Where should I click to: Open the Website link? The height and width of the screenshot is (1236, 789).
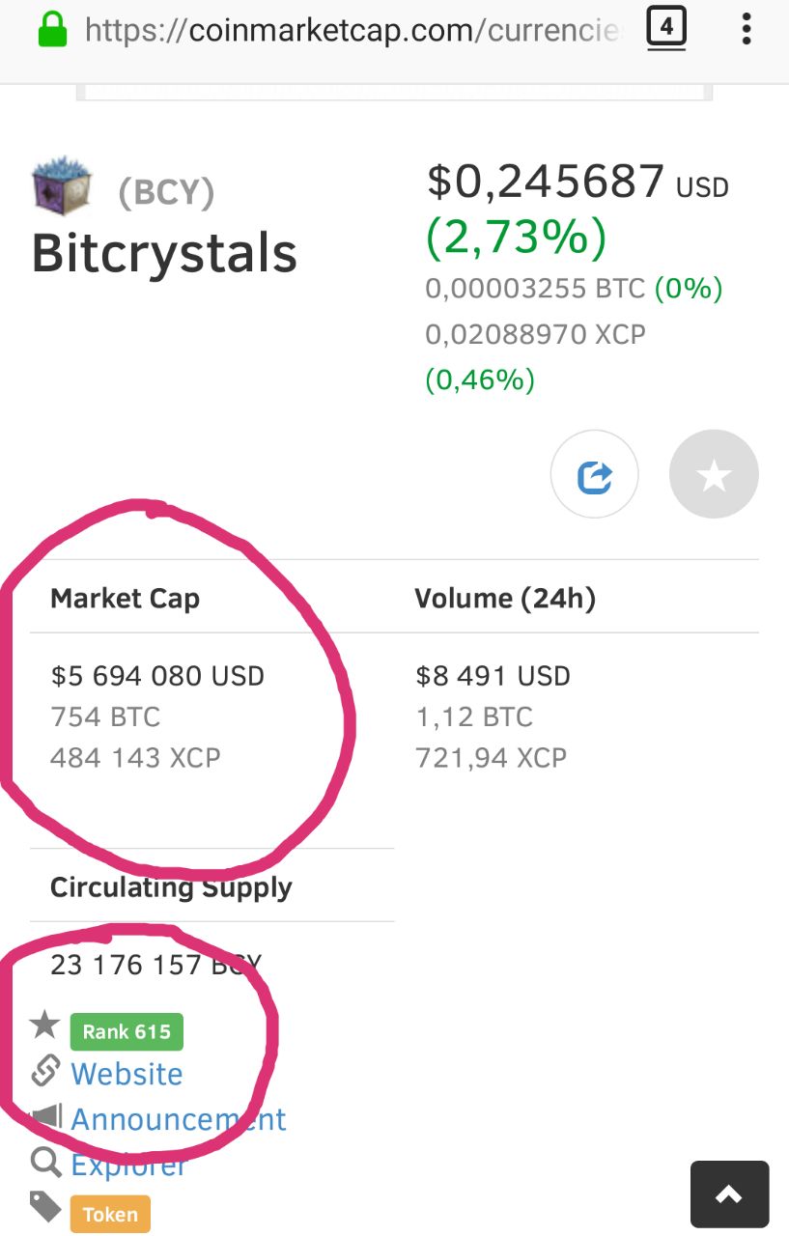[127, 1074]
